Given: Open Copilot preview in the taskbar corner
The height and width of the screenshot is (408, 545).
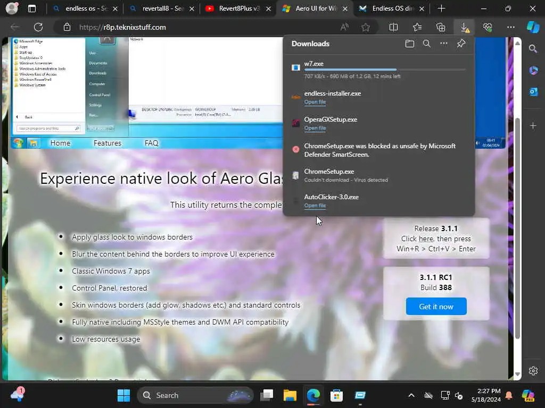Looking at the screenshot, I should pos(529,395).
